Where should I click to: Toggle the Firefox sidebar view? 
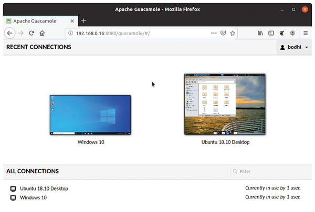(x=271, y=32)
